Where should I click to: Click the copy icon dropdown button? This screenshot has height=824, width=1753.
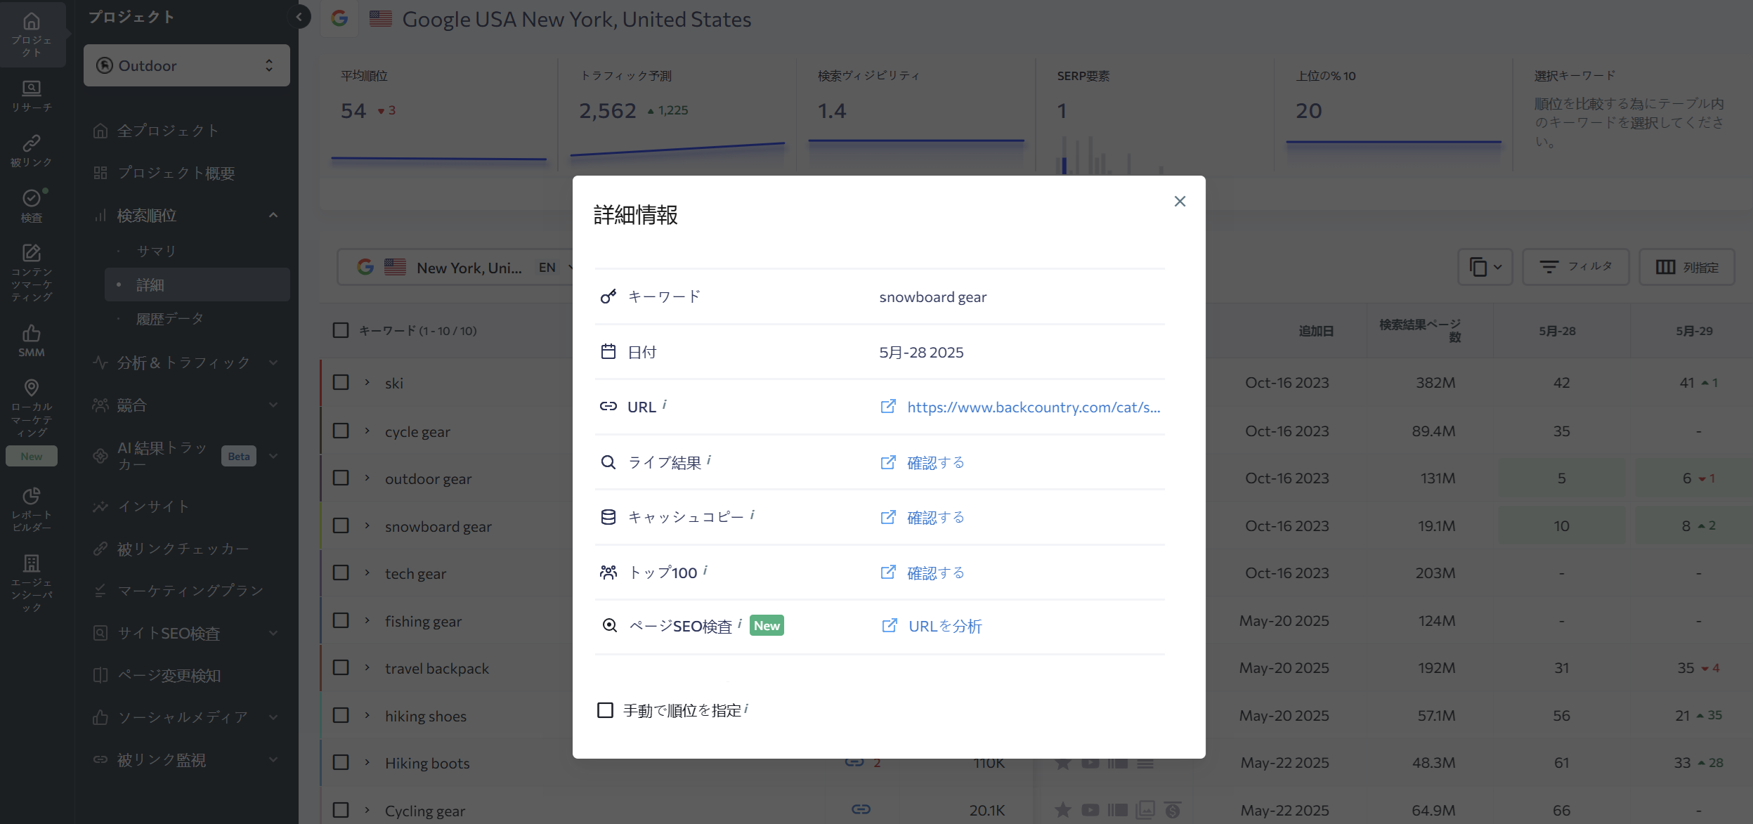(x=1485, y=267)
